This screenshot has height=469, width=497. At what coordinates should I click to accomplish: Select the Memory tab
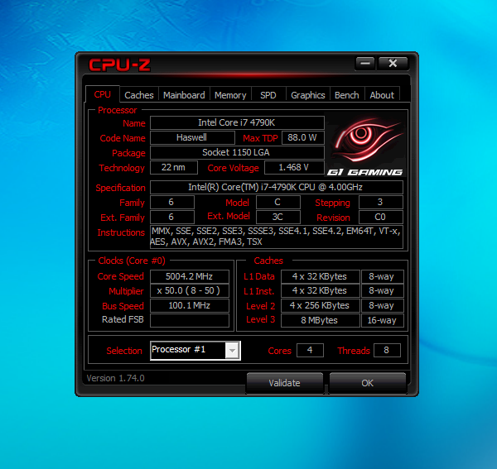coord(230,95)
